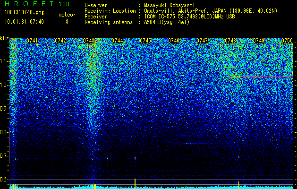Click the 0749 time marker

(x=259, y=41)
